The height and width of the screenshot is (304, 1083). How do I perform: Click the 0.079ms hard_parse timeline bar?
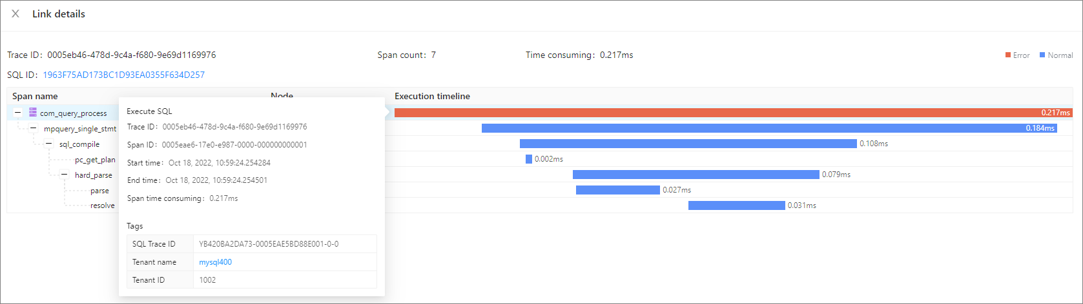[696, 175]
